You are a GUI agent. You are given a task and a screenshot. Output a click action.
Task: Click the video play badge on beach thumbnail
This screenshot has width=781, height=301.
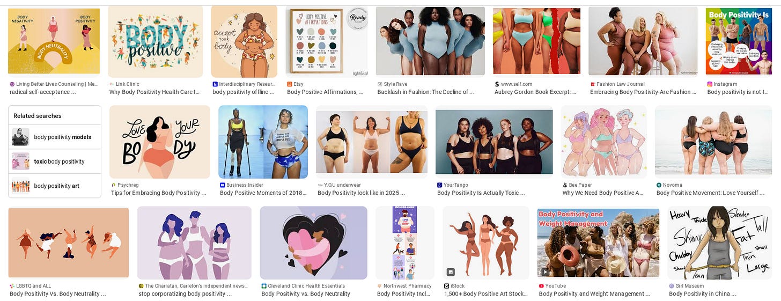pos(545,272)
